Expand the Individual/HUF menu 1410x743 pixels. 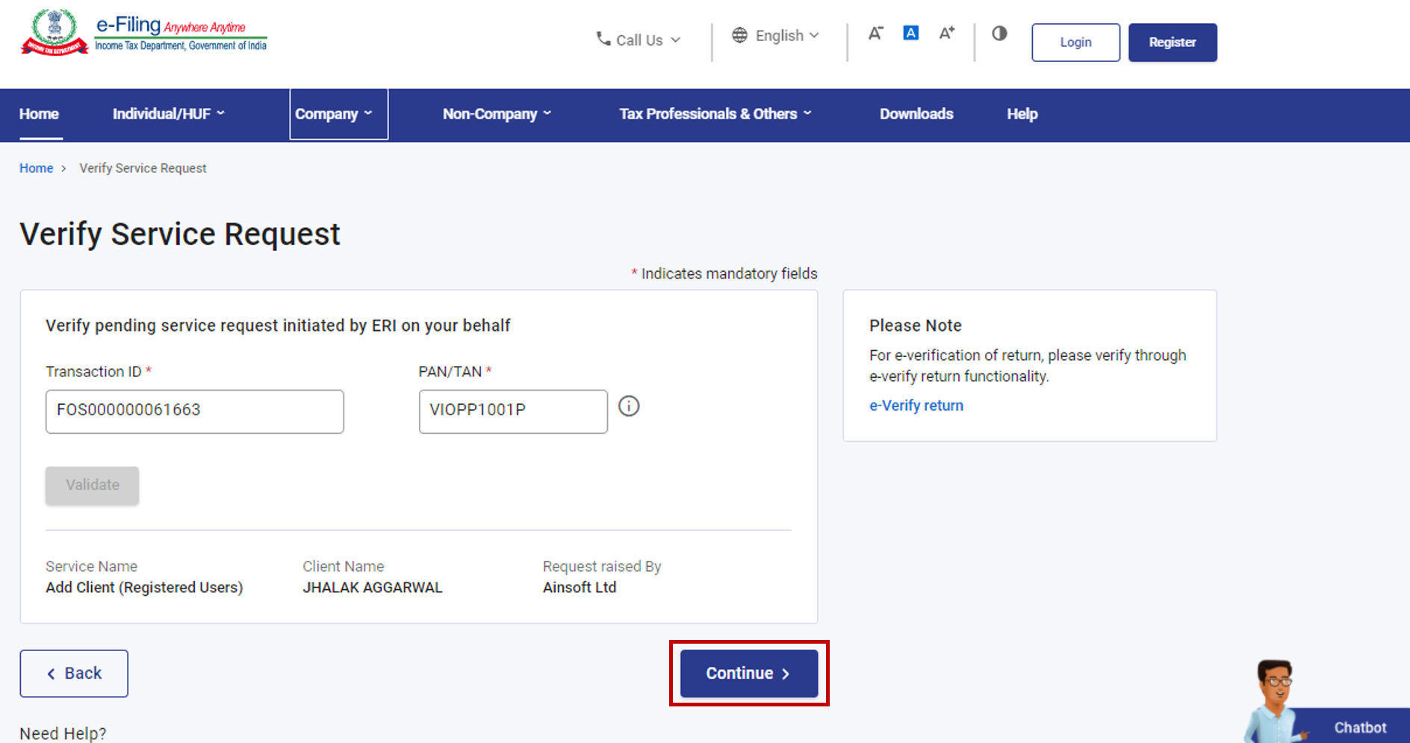pos(168,114)
